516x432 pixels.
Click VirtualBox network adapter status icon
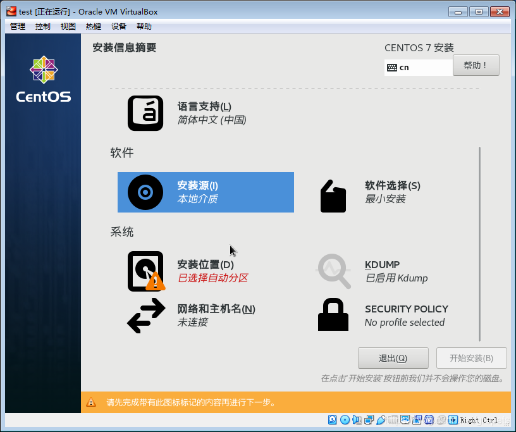[x=369, y=419]
